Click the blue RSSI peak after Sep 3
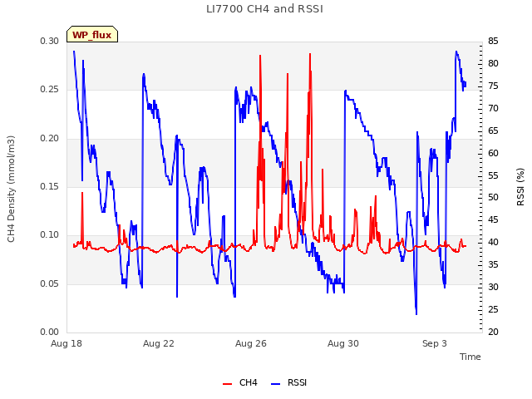 tap(456, 52)
